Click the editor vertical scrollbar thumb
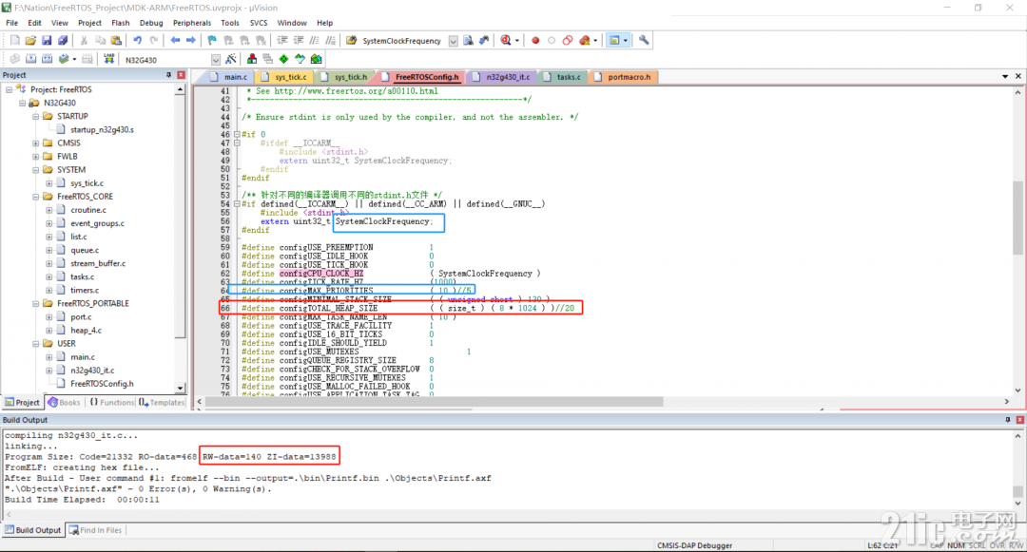The height and width of the screenshot is (552, 1027). click(1017, 218)
